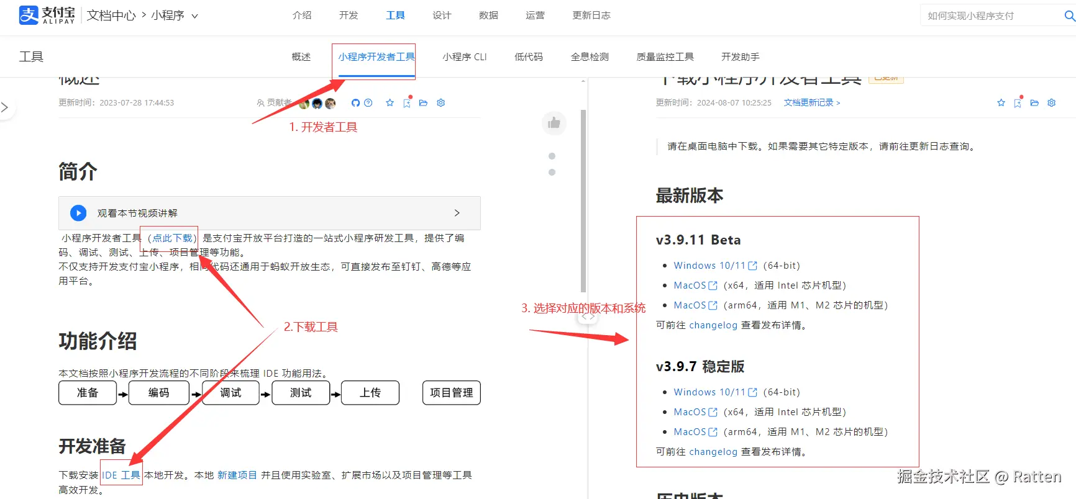The height and width of the screenshot is (499, 1076).
Task: Open the 运营 top menu
Action: pos(535,16)
